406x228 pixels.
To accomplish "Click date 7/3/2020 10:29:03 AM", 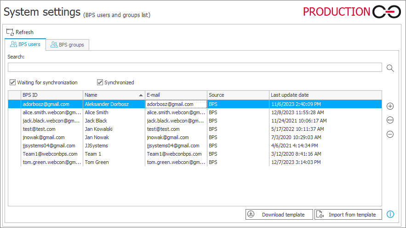I will (326, 137).
